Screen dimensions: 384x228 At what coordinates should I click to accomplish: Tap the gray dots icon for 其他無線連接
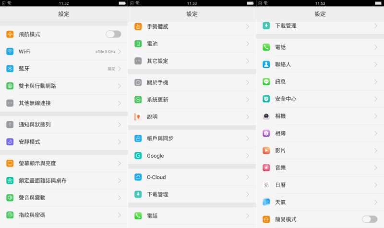click(10, 103)
